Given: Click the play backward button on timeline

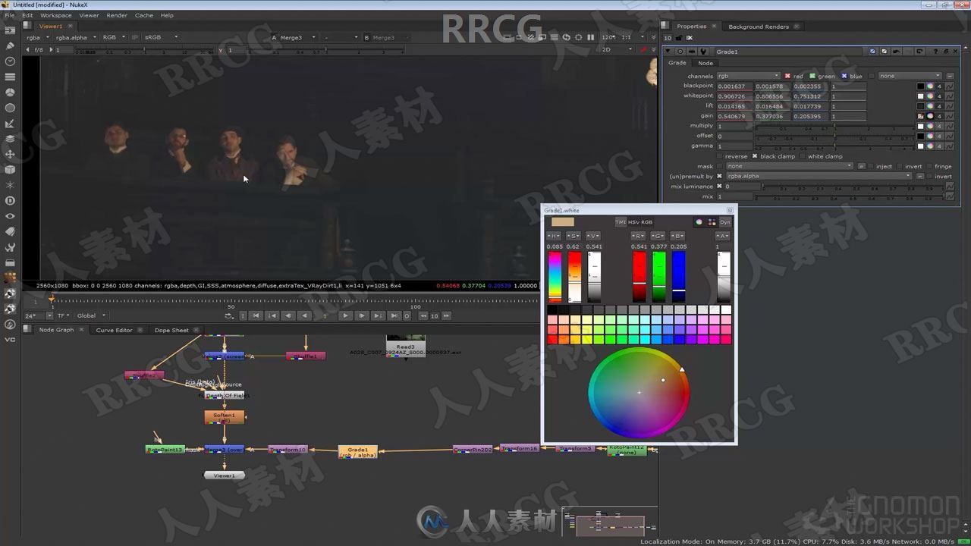Looking at the screenshot, I should [x=304, y=315].
